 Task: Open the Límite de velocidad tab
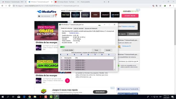(78, 29)
